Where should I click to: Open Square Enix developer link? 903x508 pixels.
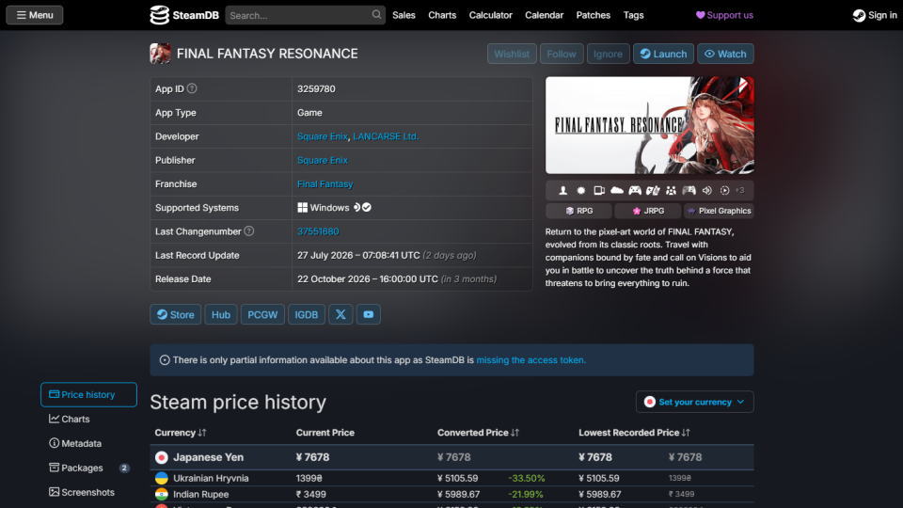point(322,136)
